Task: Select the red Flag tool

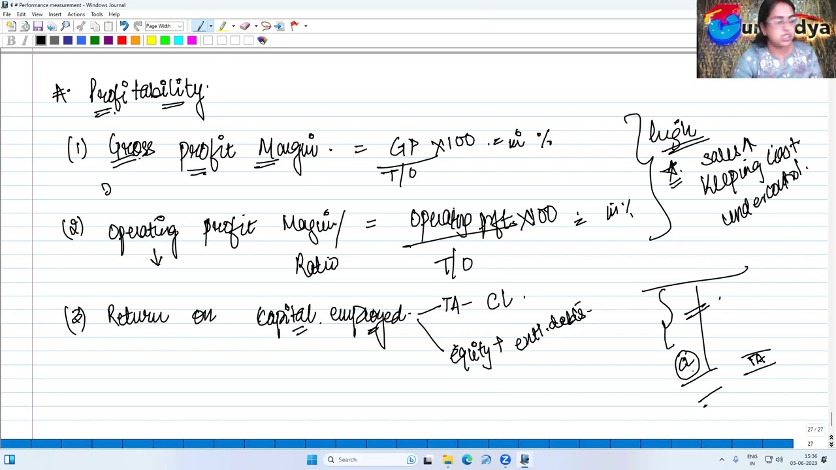Action: [x=295, y=26]
